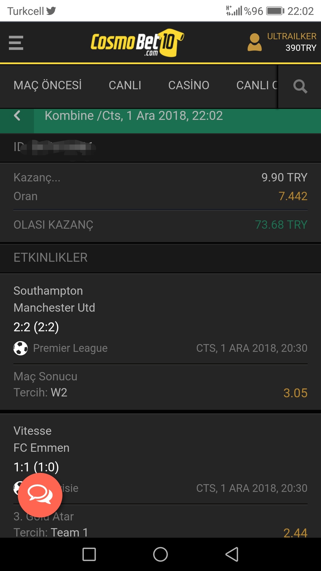Tap the 390TRY balance

[301, 48]
